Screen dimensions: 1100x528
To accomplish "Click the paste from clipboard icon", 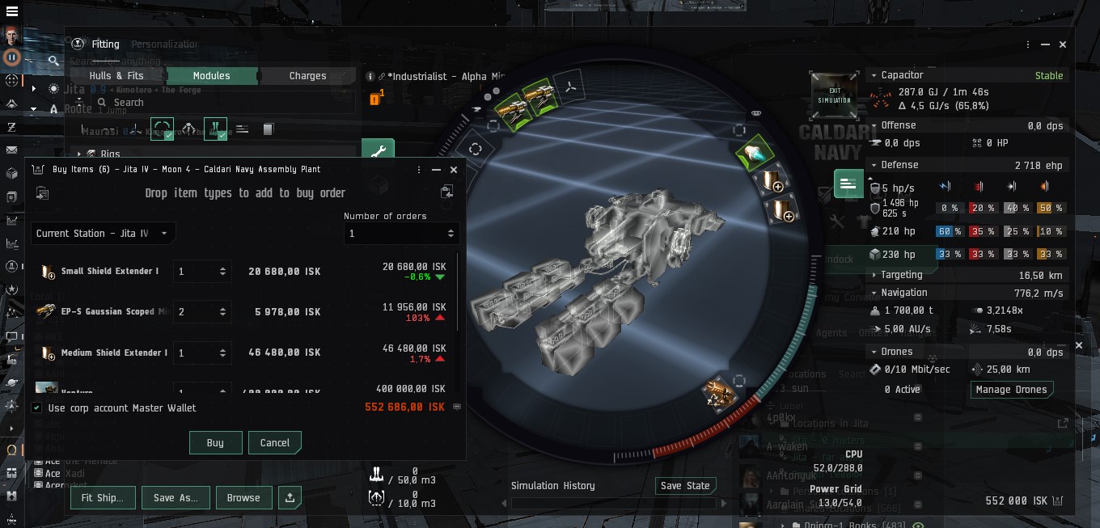I will 446,192.
